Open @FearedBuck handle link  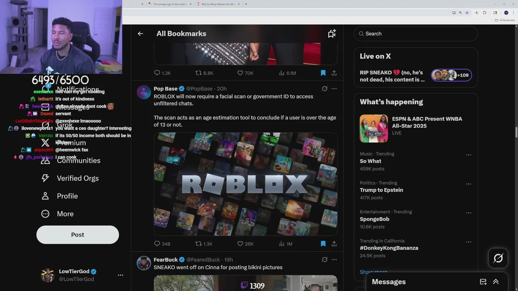pos(203,260)
